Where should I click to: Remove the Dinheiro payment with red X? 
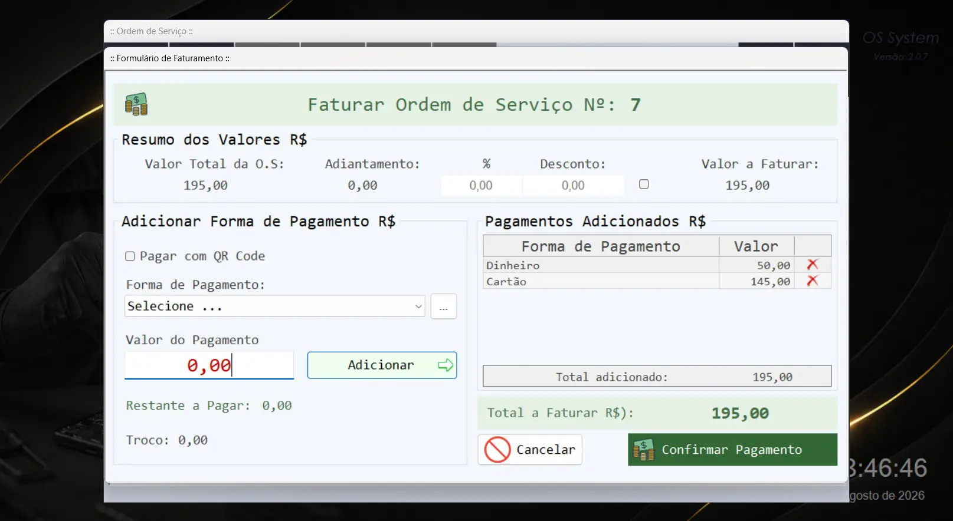tap(813, 265)
